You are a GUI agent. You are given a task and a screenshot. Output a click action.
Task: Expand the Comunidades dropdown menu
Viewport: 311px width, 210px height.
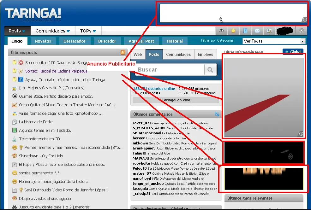coord(53,31)
